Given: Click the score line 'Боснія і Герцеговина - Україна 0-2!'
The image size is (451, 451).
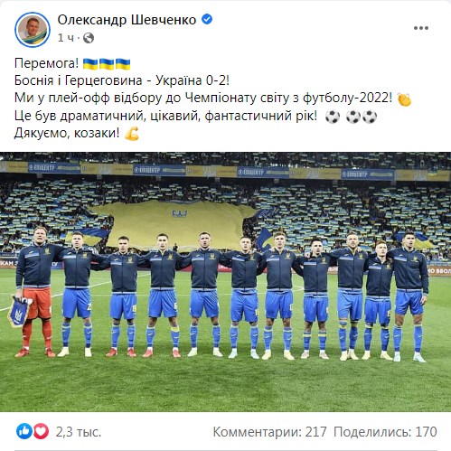Looking at the screenshot, I should [122, 80].
